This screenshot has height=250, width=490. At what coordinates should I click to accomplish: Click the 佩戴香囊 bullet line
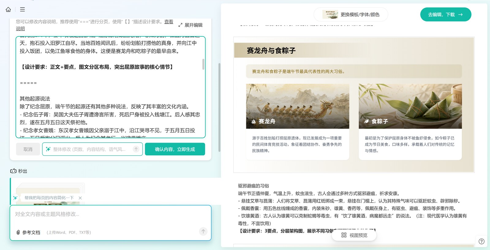347,208
